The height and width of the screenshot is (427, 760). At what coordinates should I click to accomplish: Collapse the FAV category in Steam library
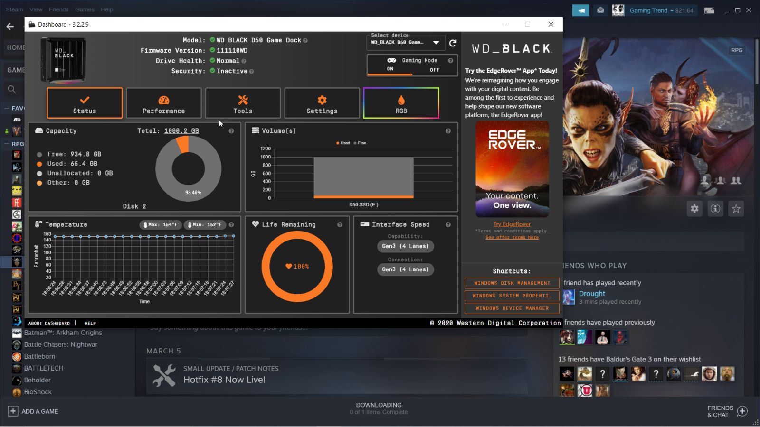pyautogui.click(x=7, y=108)
